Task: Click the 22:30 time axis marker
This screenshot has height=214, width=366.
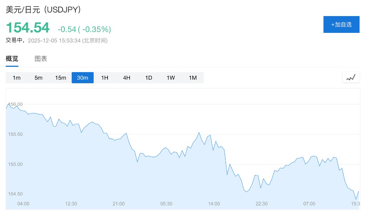Action: [262, 204]
